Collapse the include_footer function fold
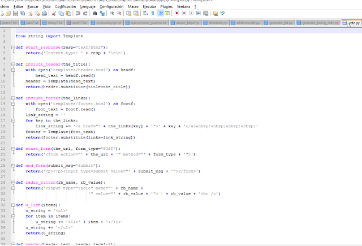This screenshot has width=362, height=246. coord(13,98)
